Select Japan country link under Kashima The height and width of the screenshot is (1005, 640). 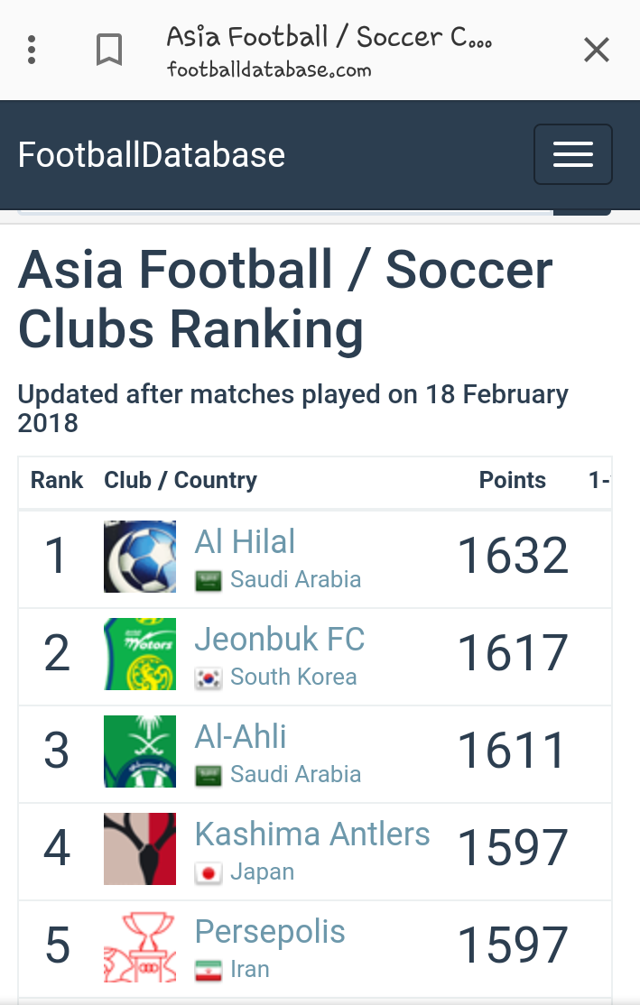tap(245, 872)
